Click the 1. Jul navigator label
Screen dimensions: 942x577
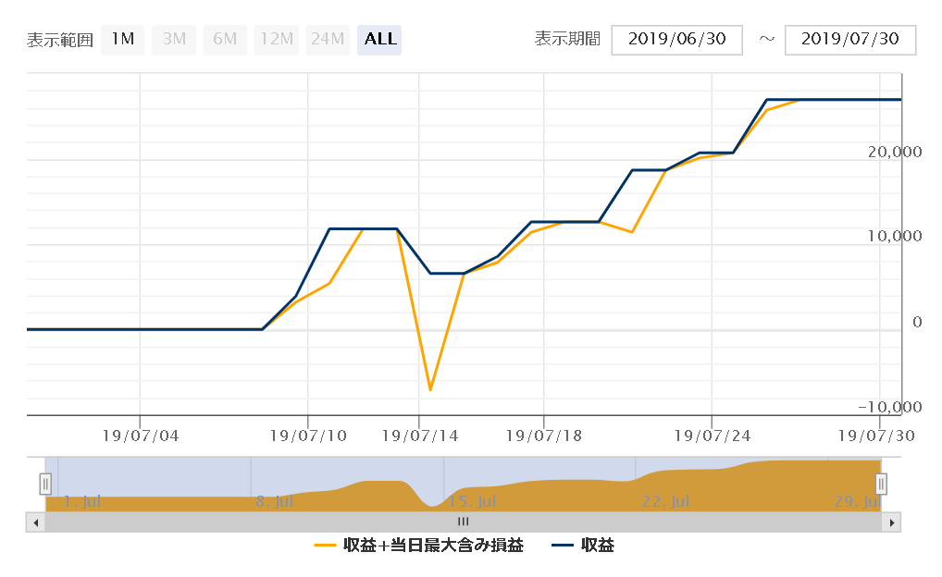tap(82, 501)
